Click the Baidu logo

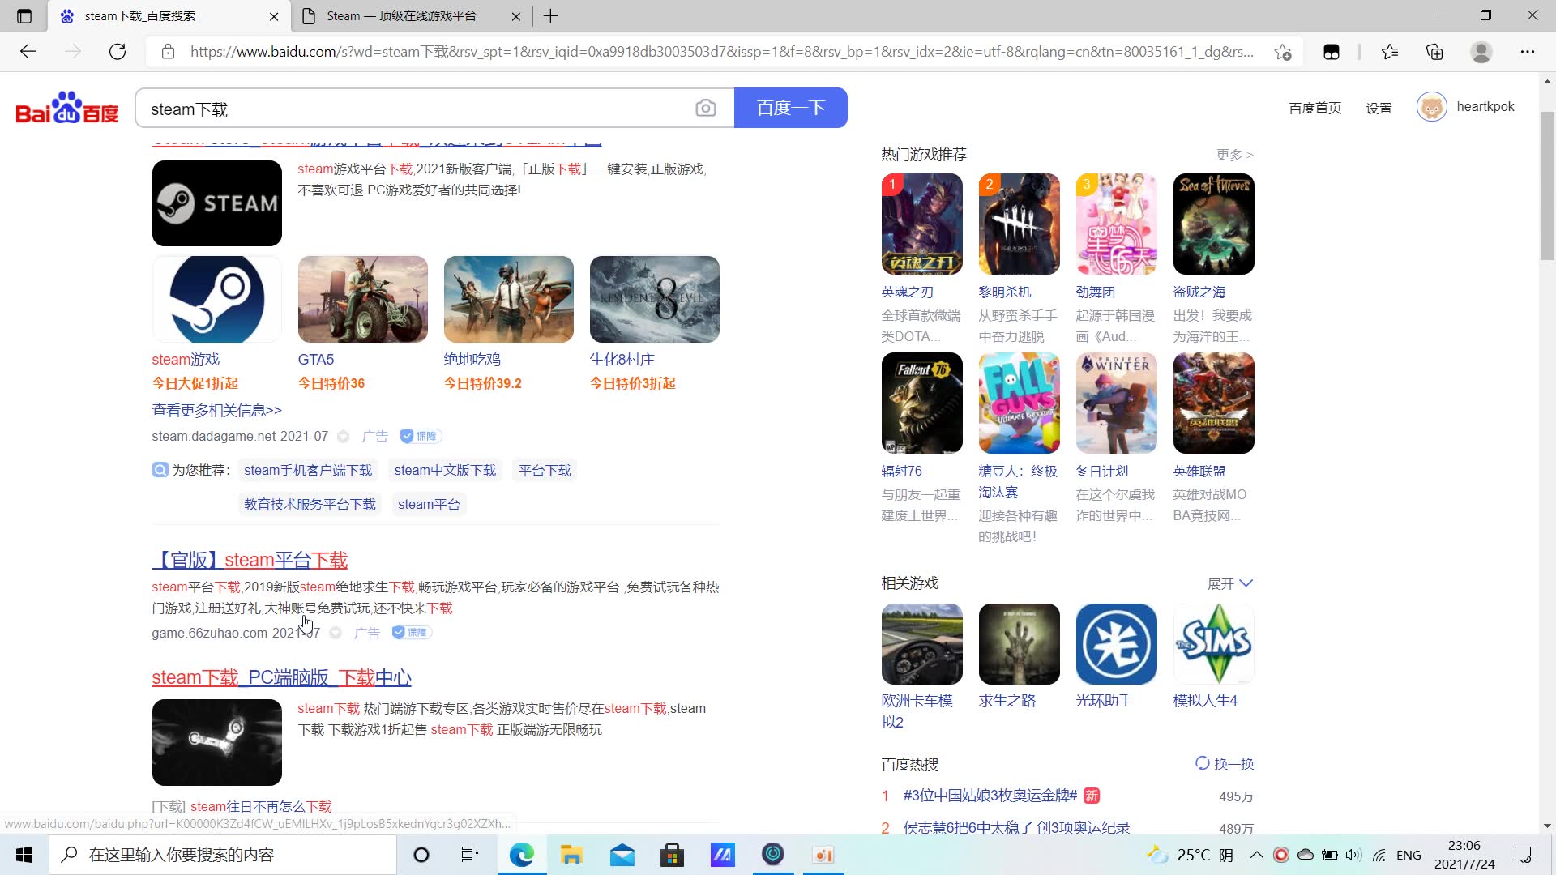pyautogui.click(x=67, y=108)
